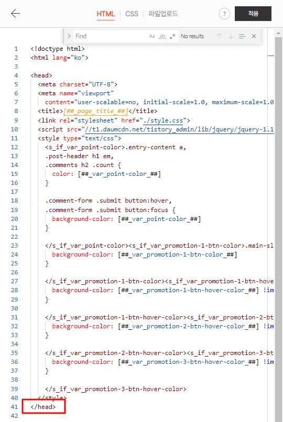Click the ./style.css link text

coord(163,120)
